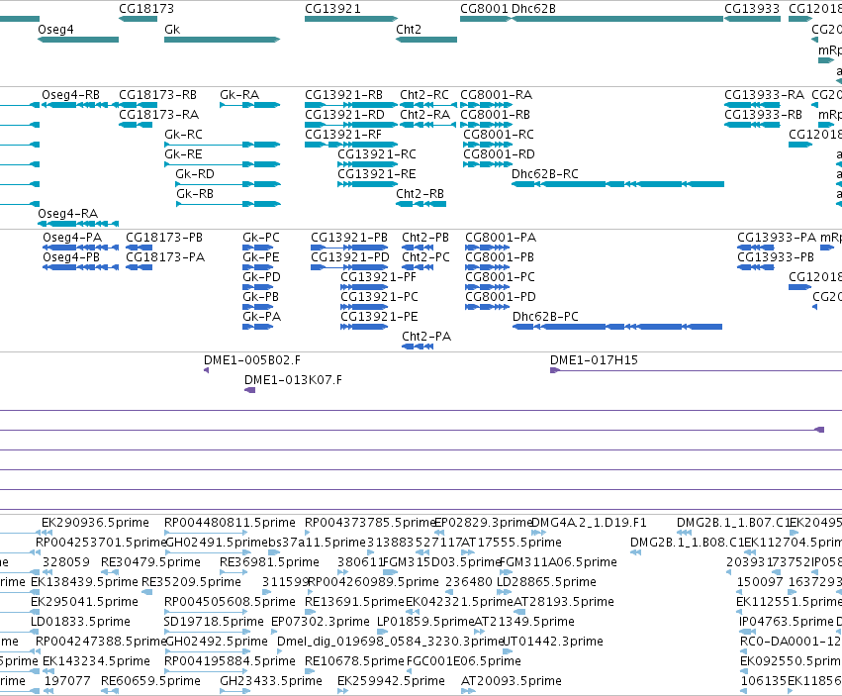Click the EK290936.5prime EST label
The width and height of the screenshot is (842, 696).
96,523
